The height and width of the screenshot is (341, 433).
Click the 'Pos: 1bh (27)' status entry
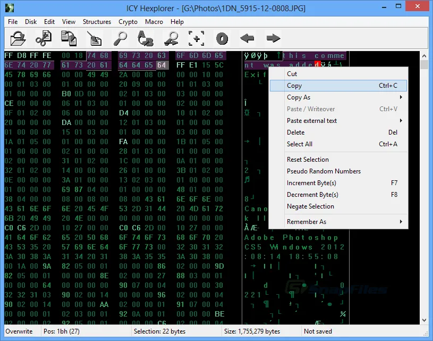tap(61, 331)
